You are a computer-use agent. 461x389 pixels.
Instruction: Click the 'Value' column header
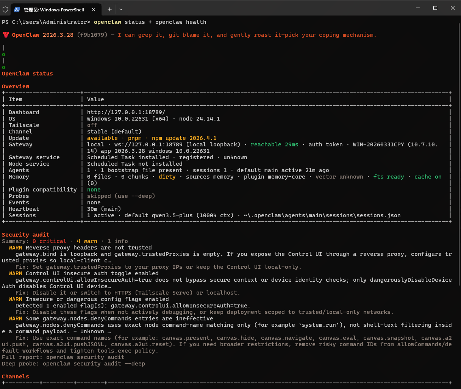point(95,99)
